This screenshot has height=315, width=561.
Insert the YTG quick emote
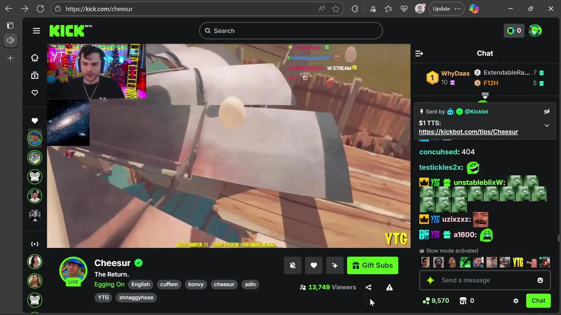(x=518, y=262)
